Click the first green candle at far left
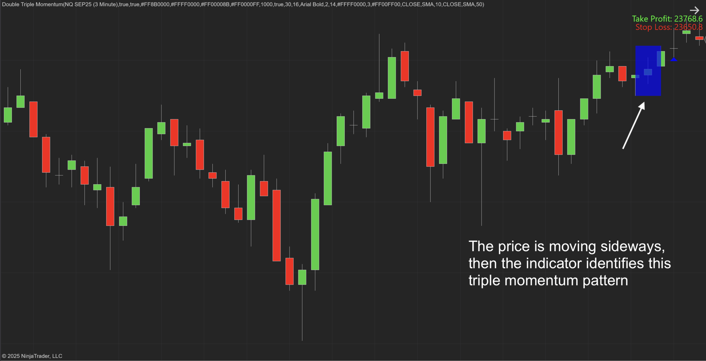706x361 pixels. tap(8, 115)
